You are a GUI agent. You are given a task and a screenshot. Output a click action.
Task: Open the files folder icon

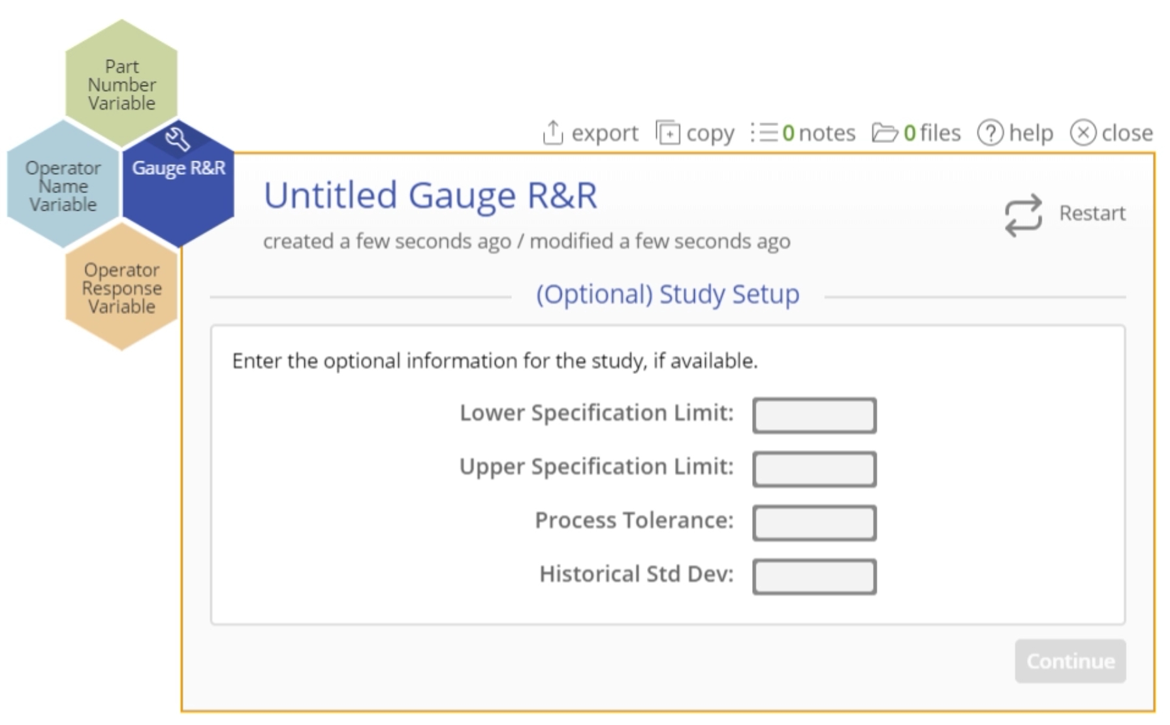(885, 133)
